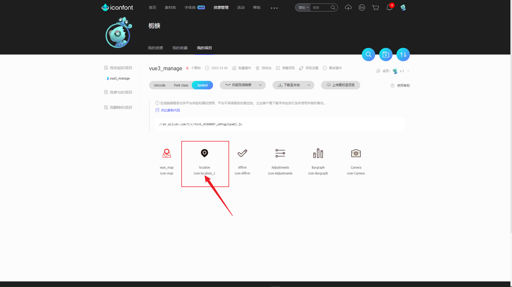Check notifications via the bell icon
Image resolution: width=512 pixels, height=287 pixels.
[389, 7]
